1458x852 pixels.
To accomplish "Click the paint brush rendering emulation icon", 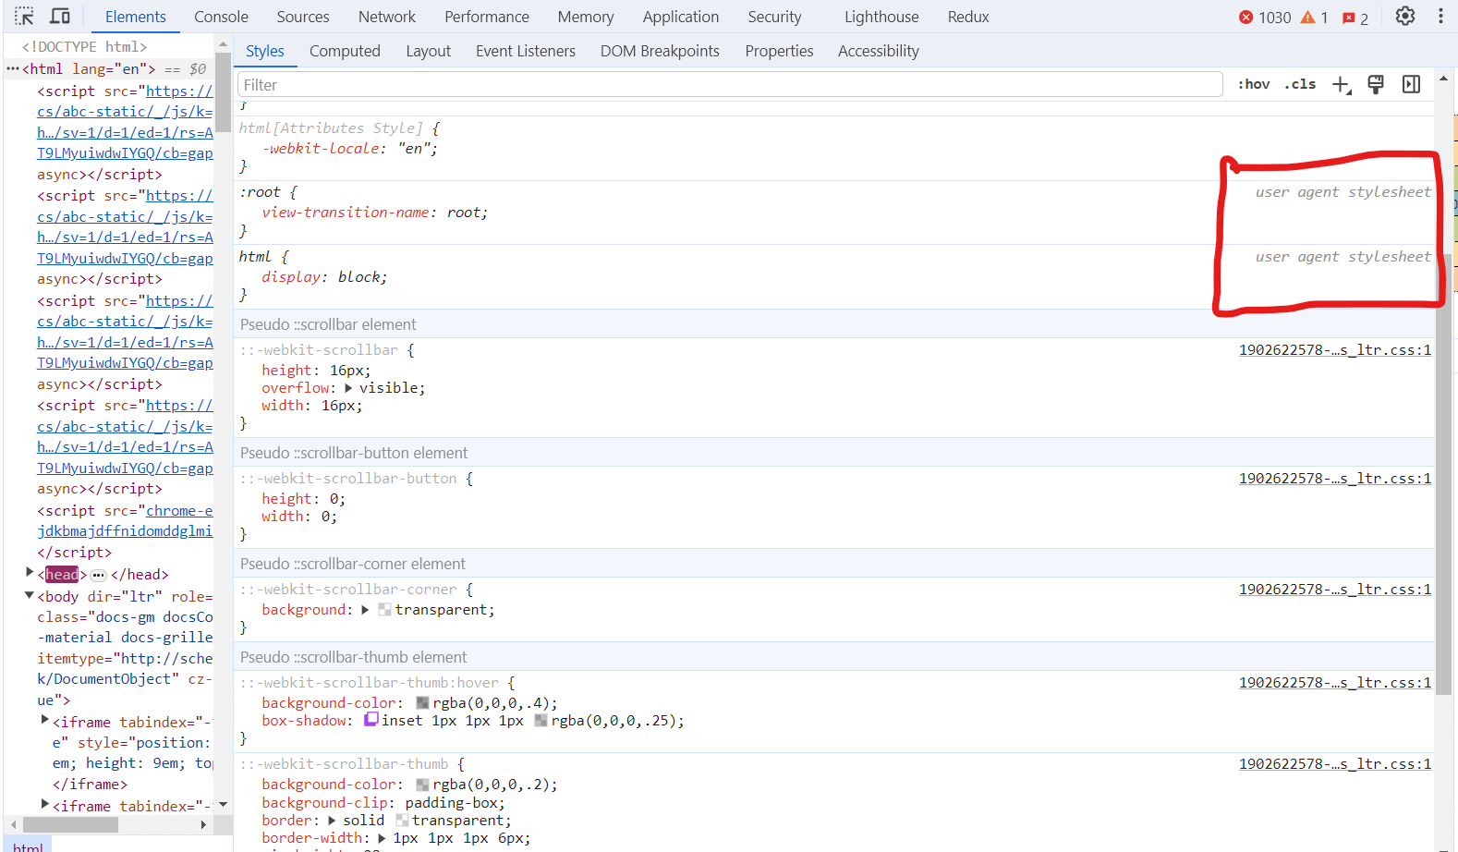I will pos(1376,85).
